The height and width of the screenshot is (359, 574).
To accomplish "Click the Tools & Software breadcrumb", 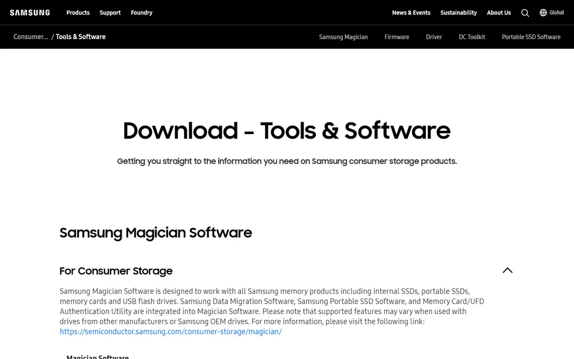I will (x=80, y=37).
